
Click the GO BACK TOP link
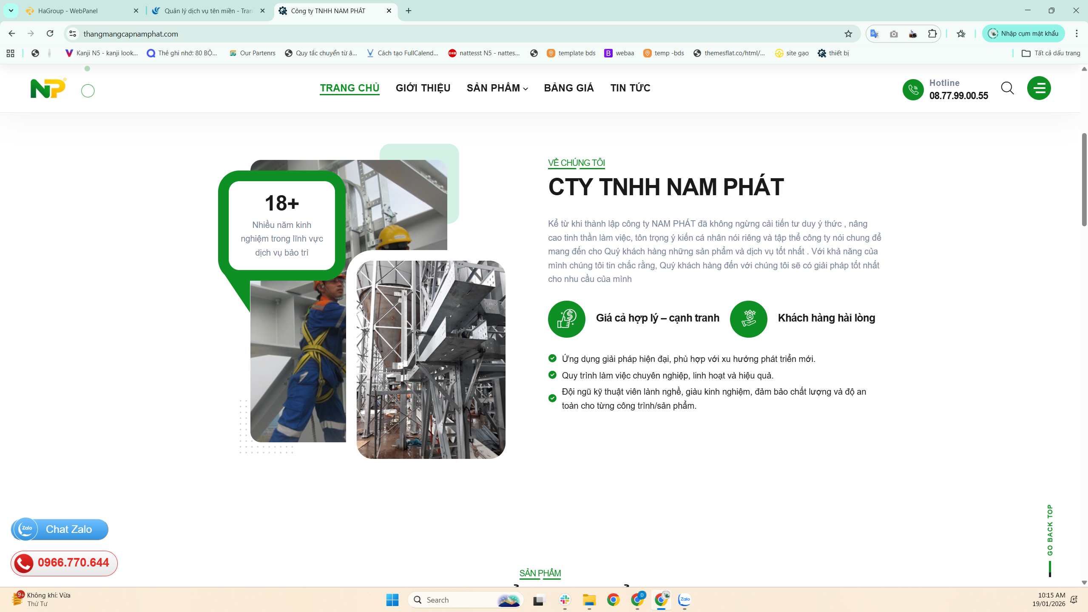pos(1050,530)
